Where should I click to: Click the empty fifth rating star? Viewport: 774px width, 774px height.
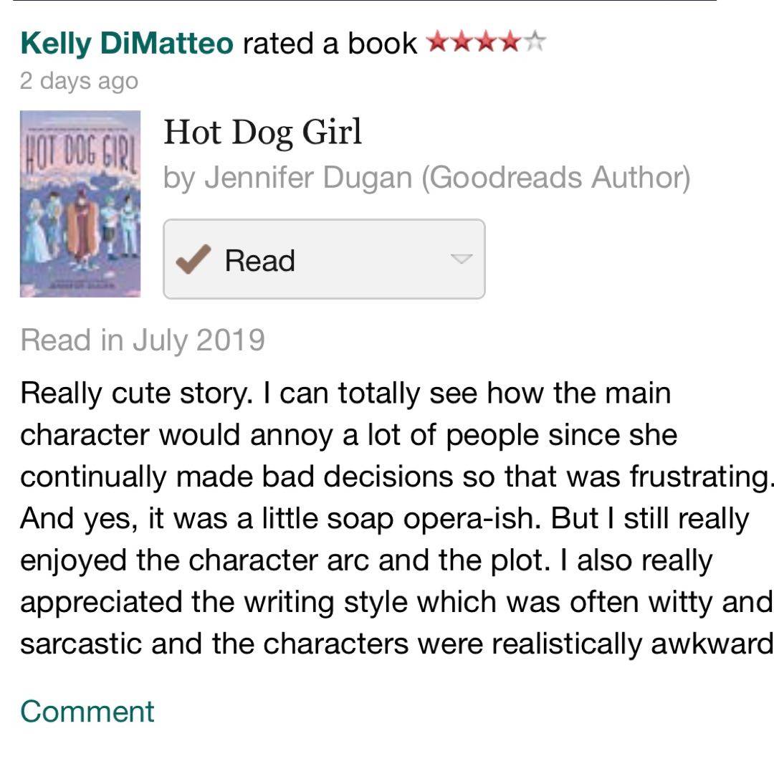pyautogui.click(x=534, y=43)
